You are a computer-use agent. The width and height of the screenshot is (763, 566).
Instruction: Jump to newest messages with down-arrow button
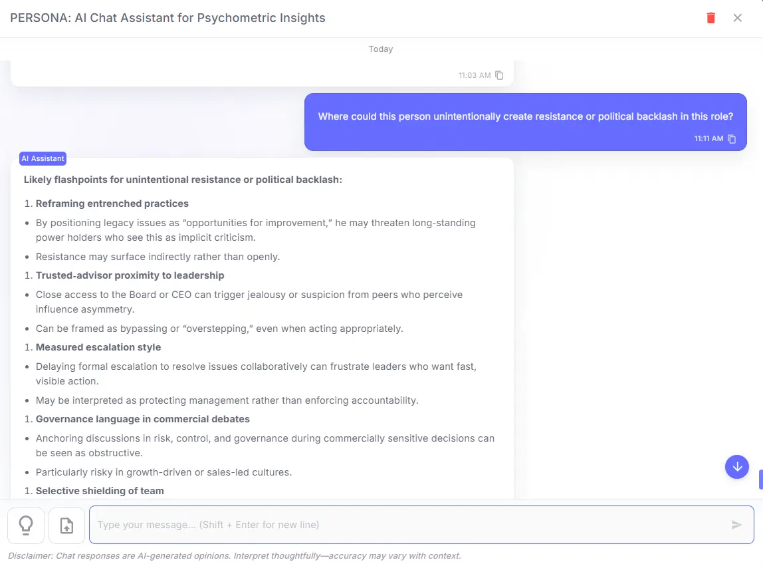click(x=736, y=467)
